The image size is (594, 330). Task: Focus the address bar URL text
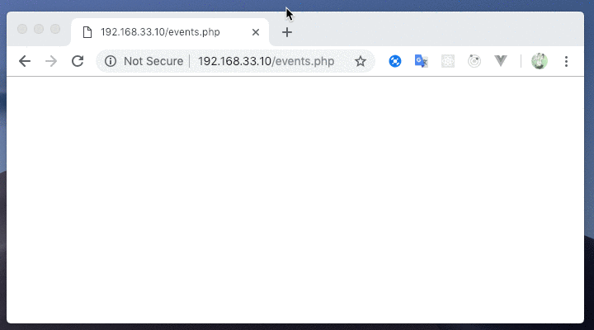[x=266, y=61]
